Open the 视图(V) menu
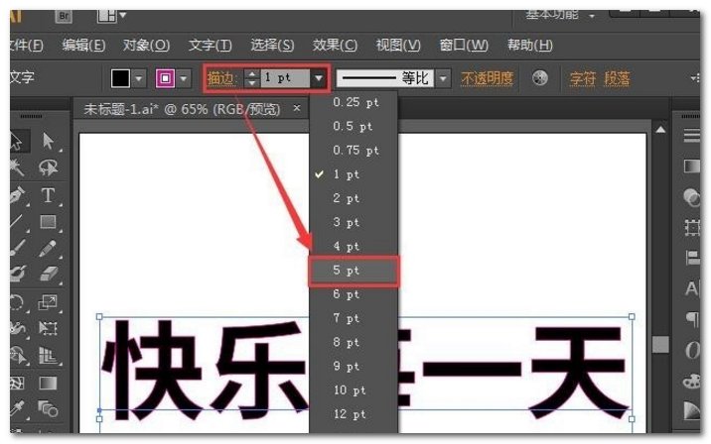The image size is (711, 444). pos(398,46)
